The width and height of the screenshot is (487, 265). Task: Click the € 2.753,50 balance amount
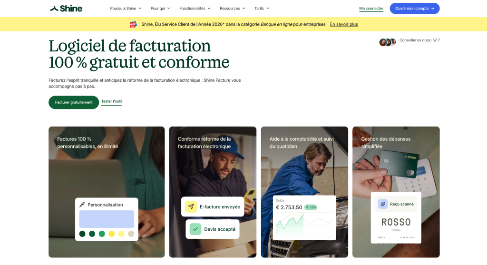[x=289, y=207]
